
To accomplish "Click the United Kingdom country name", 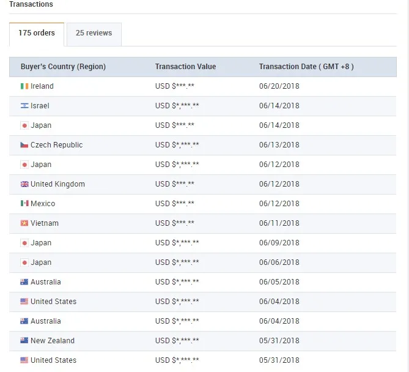I will click(x=57, y=184).
